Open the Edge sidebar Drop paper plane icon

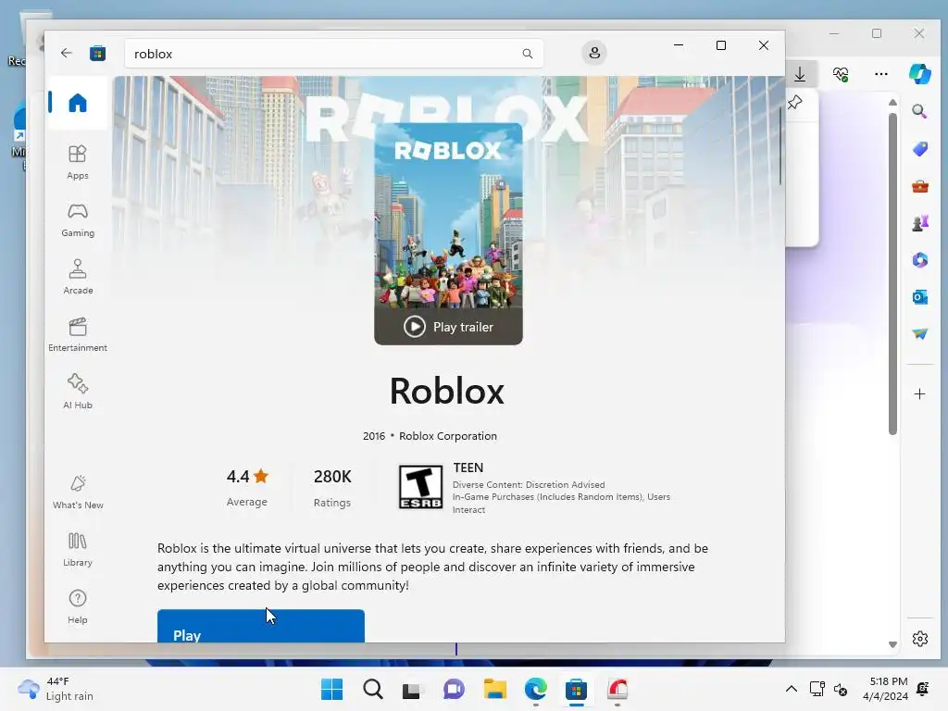[x=919, y=333]
